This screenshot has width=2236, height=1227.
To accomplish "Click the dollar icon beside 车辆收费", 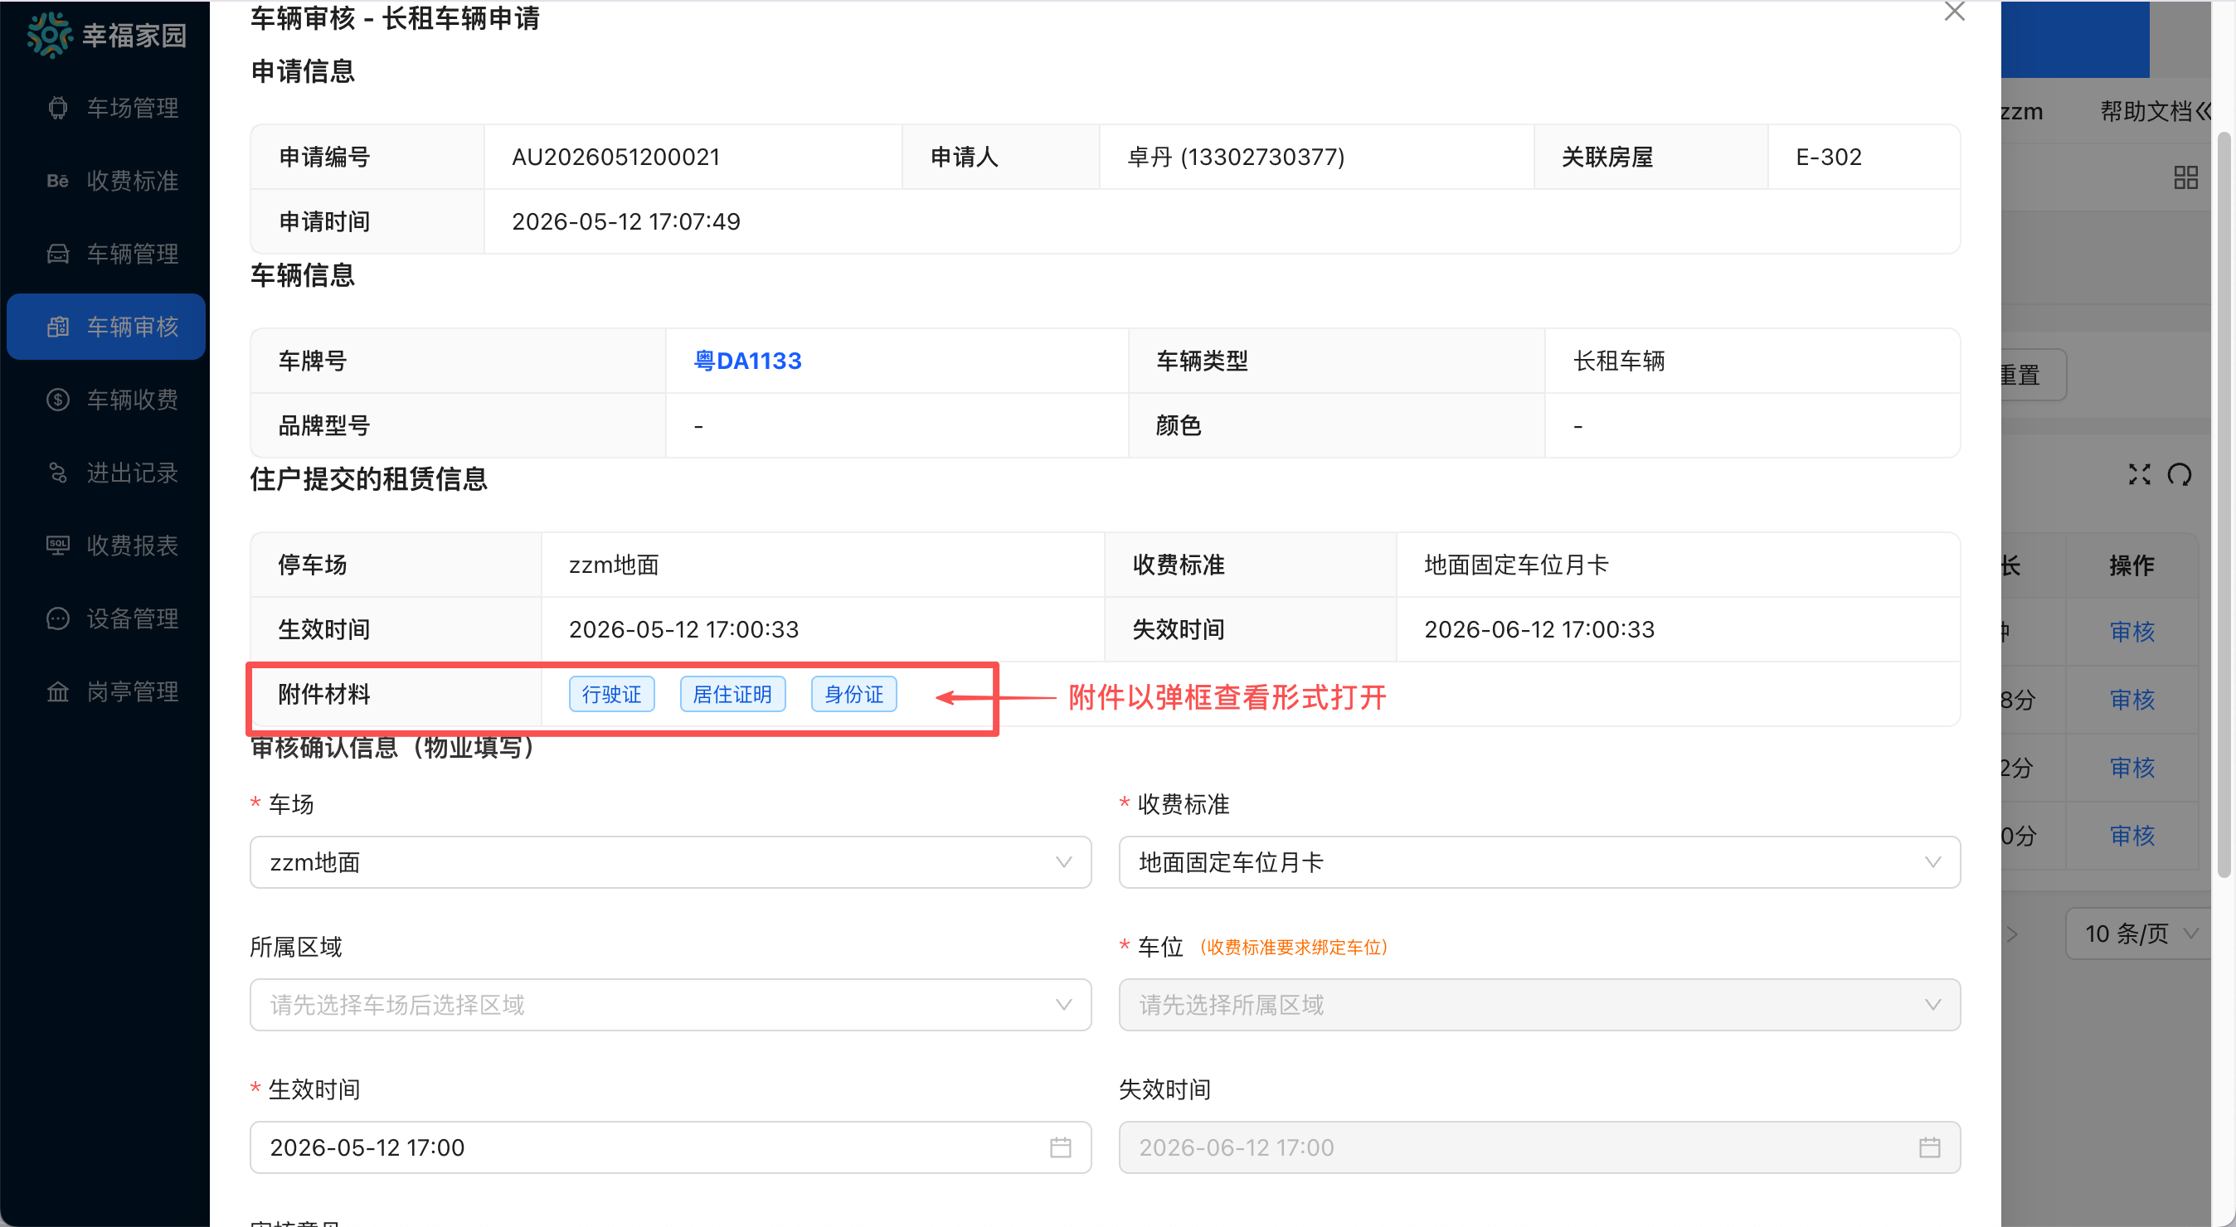I will point(57,399).
